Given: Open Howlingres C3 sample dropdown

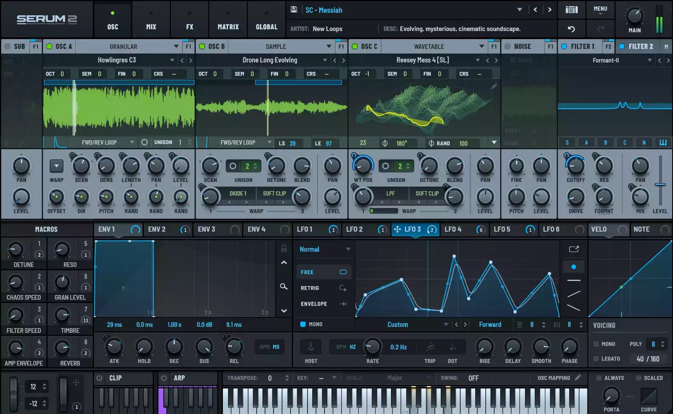Looking at the screenshot, I should tap(172, 60).
